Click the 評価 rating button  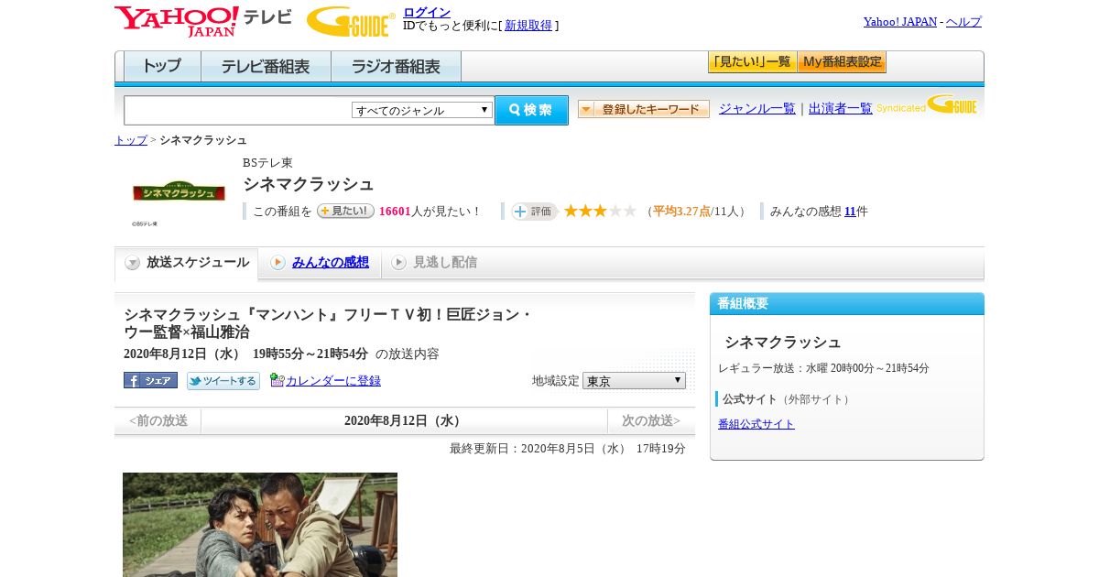534,212
